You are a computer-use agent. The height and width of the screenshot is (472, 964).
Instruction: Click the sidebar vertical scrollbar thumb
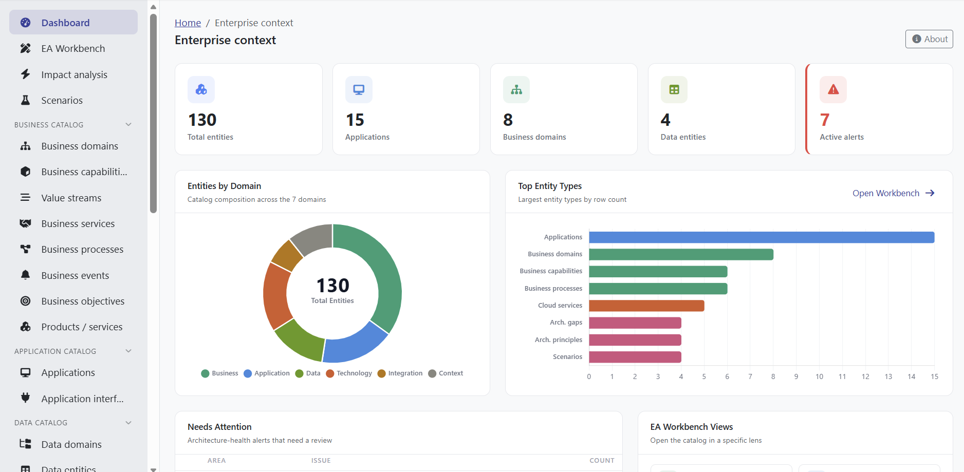point(153,113)
